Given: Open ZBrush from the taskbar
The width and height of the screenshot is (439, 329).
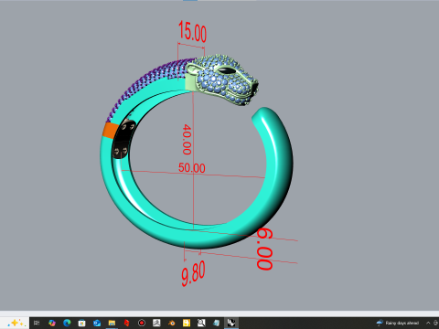Looking at the screenshot, I should [x=156, y=323].
